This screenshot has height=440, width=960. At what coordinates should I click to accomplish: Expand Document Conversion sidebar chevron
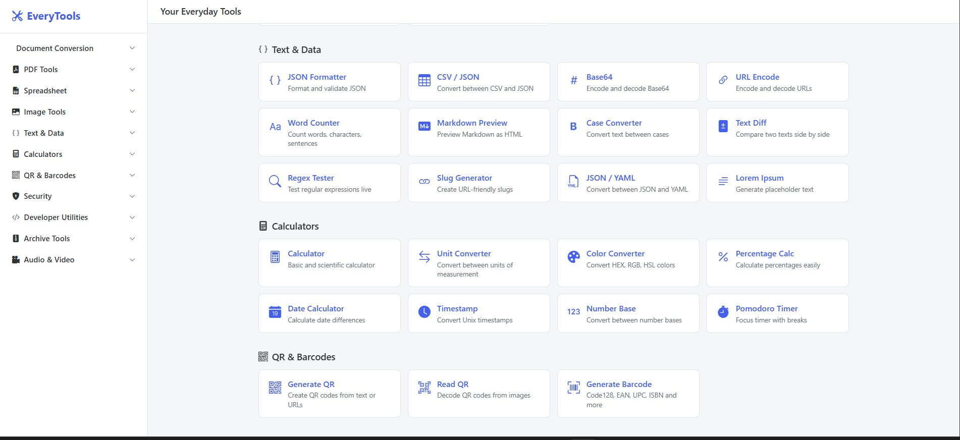132,48
